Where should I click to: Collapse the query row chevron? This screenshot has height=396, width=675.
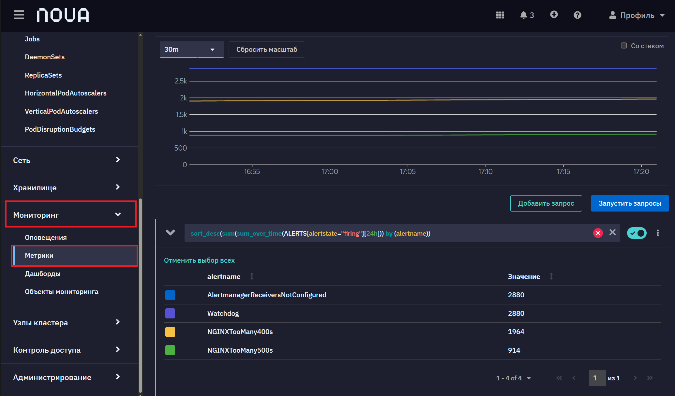coord(170,233)
